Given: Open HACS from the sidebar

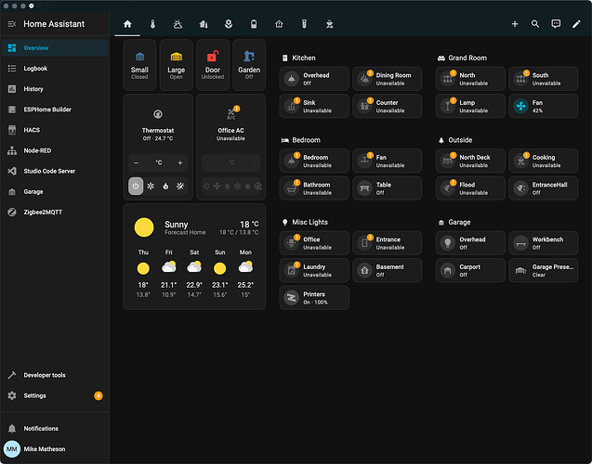Looking at the screenshot, I should [55, 130].
